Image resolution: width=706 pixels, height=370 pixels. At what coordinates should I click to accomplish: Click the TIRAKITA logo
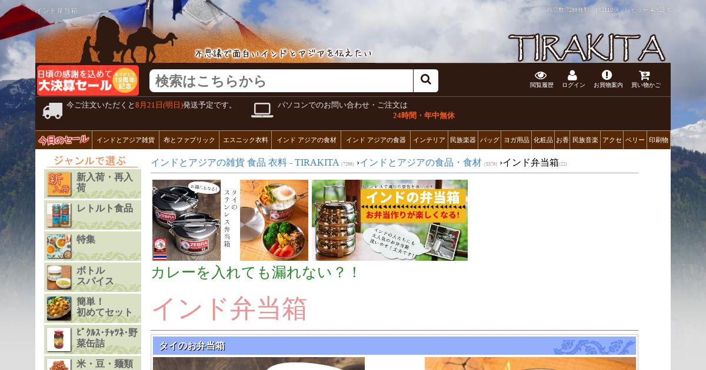coord(587,48)
